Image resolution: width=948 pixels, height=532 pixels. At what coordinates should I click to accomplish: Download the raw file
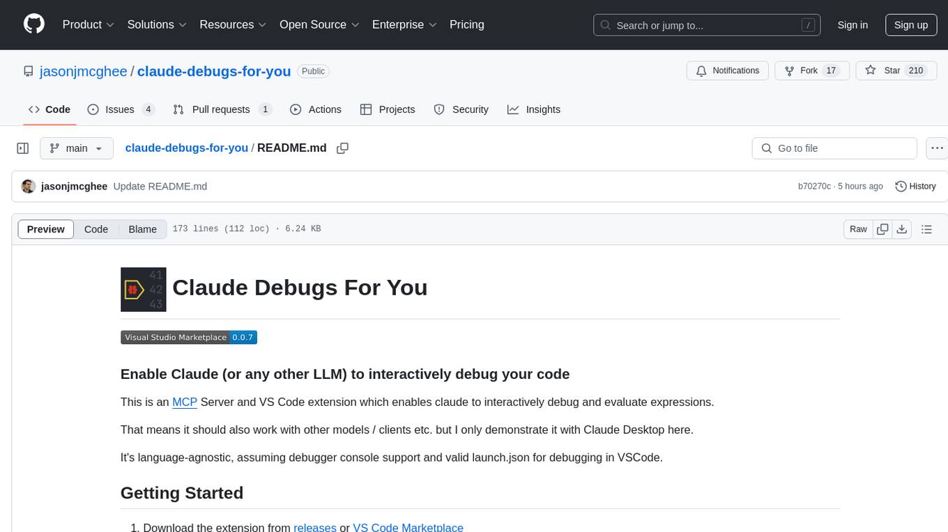pos(901,229)
